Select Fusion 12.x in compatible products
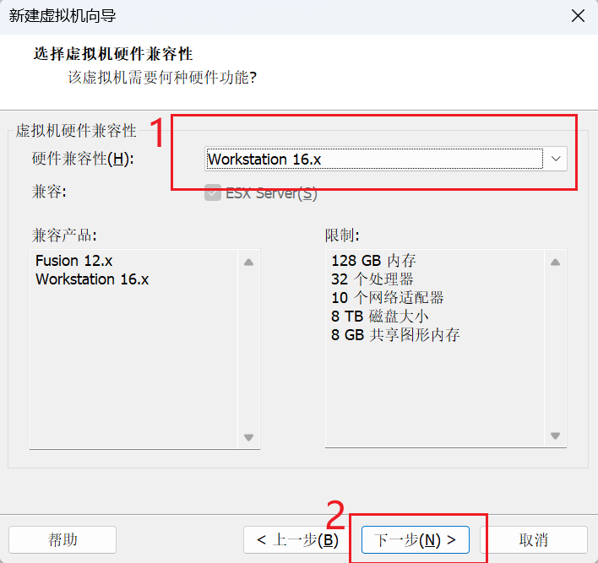The width and height of the screenshot is (598, 563). tap(74, 261)
